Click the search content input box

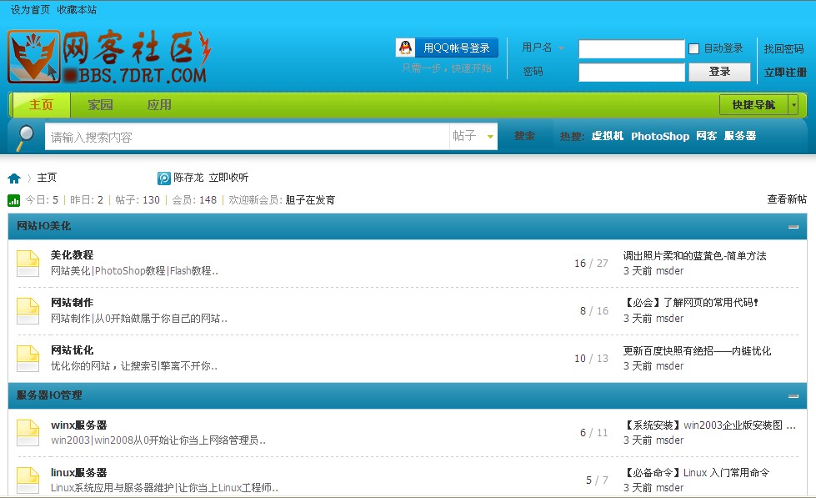click(248, 137)
